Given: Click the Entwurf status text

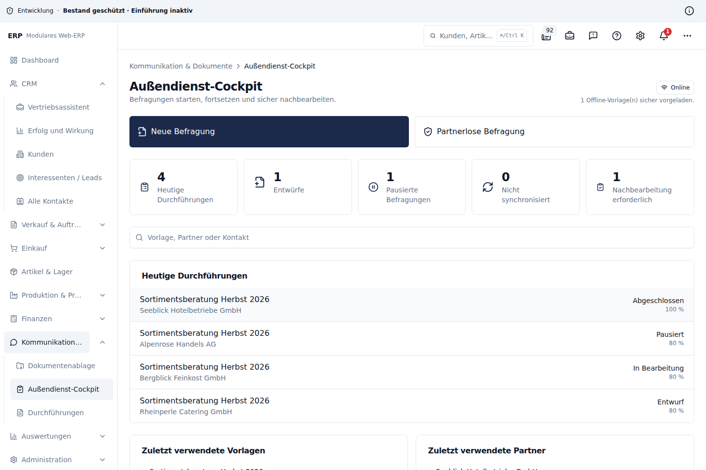Looking at the screenshot, I should [671, 402].
